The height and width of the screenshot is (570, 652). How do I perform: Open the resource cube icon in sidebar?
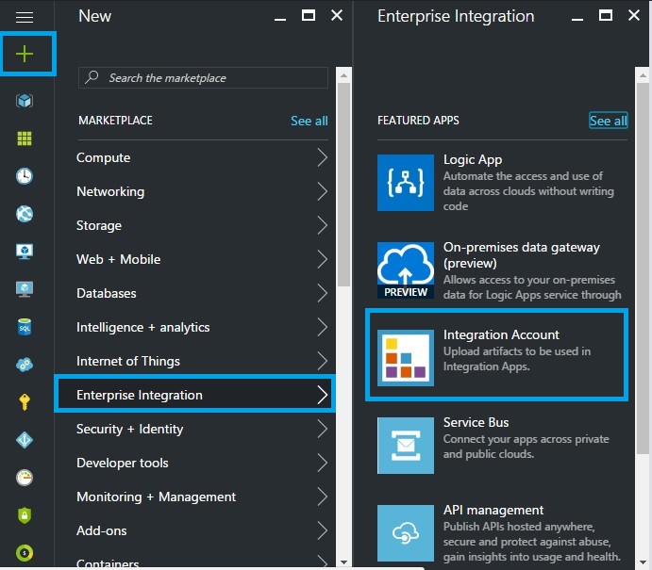[25, 101]
